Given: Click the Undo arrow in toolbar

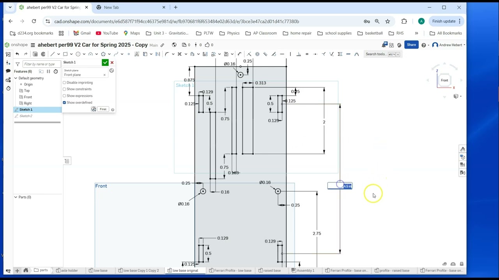Looking at the screenshot, I should [x=17, y=54].
